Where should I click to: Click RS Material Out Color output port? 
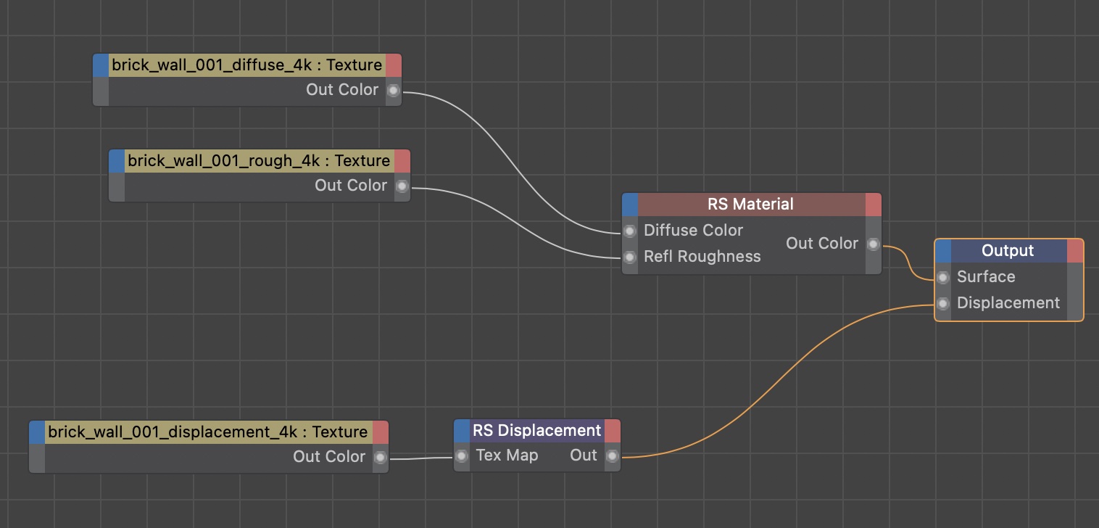pos(873,244)
